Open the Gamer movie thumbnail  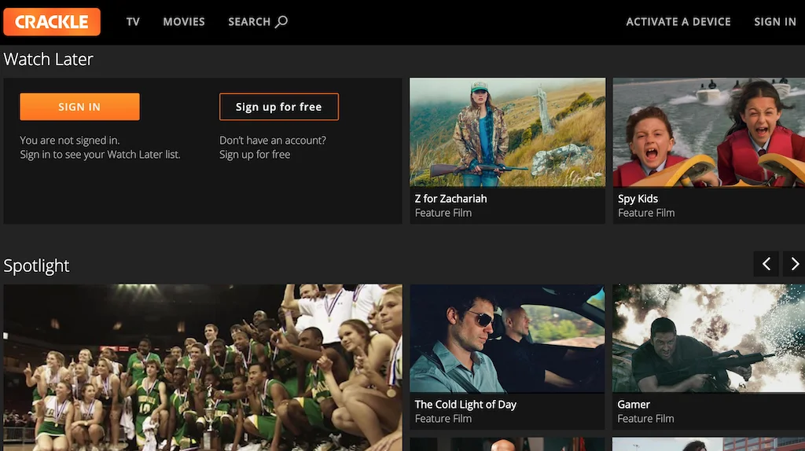tap(708, 339)
